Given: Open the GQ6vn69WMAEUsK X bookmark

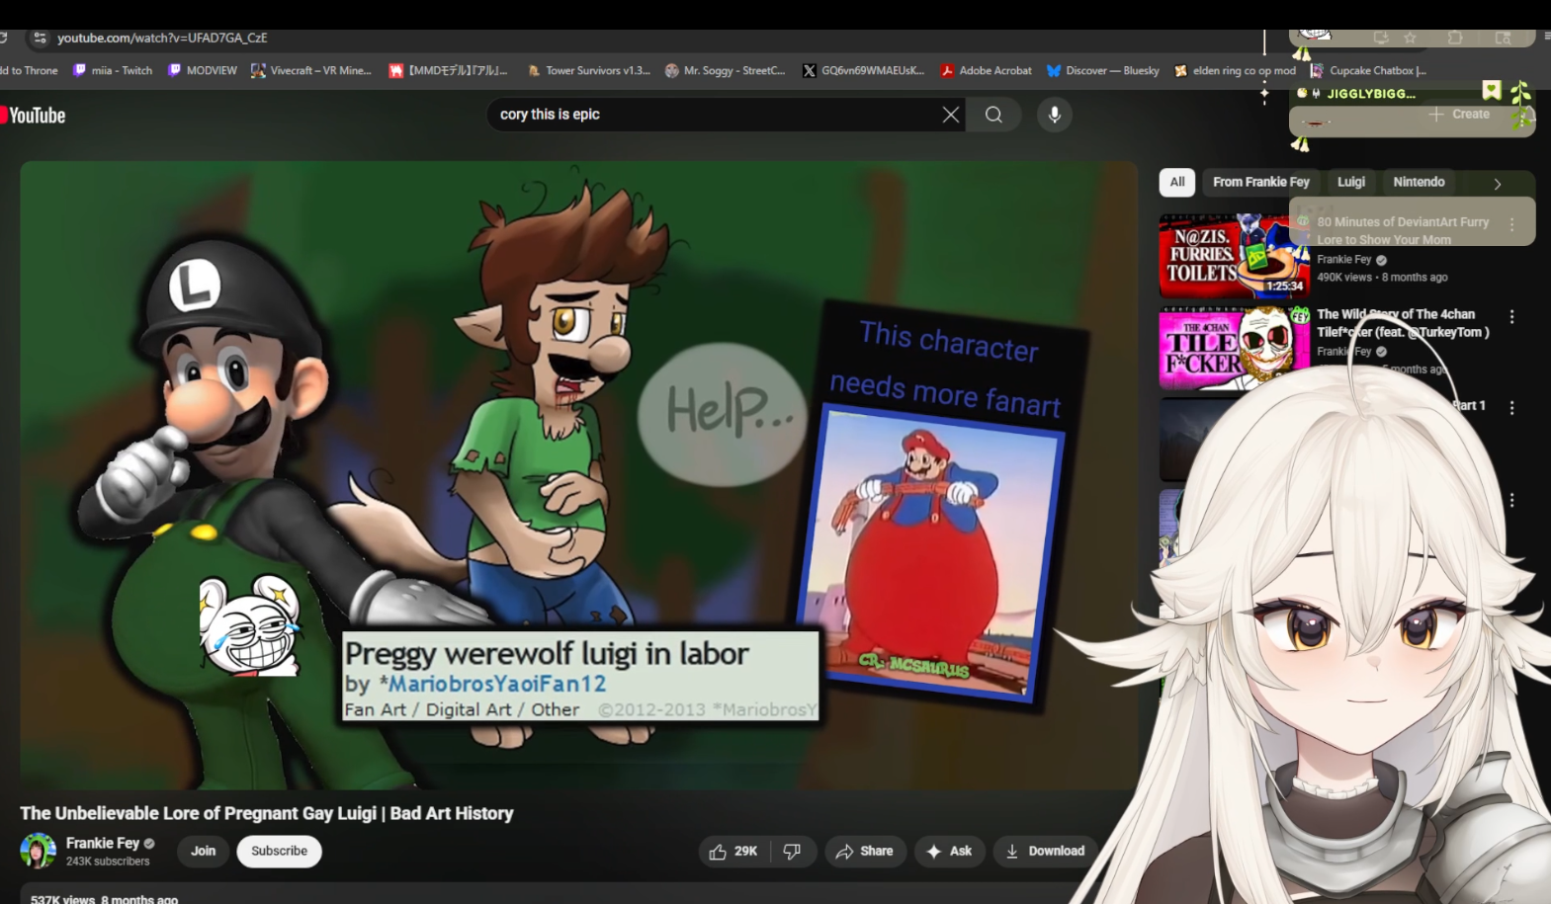Looking at the screenshot, I should (x=863, y=70).
